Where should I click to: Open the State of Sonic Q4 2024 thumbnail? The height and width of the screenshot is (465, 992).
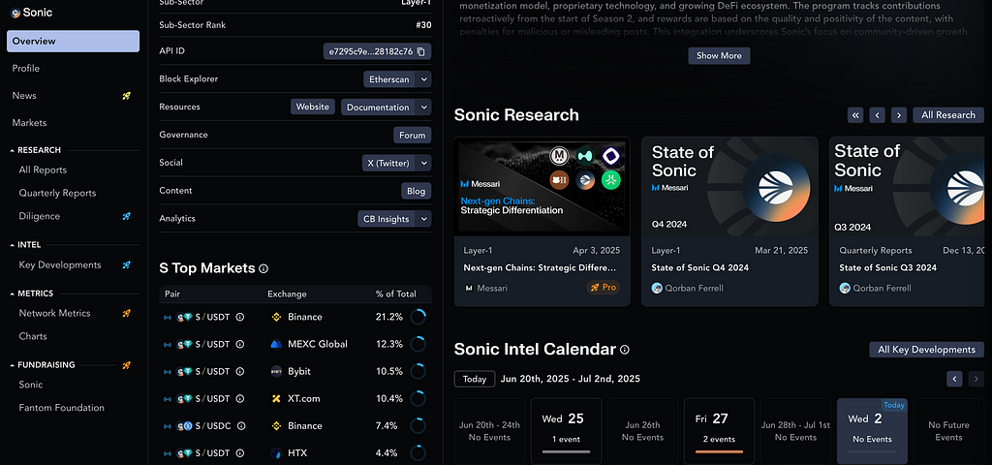click(x=729, y=187)
